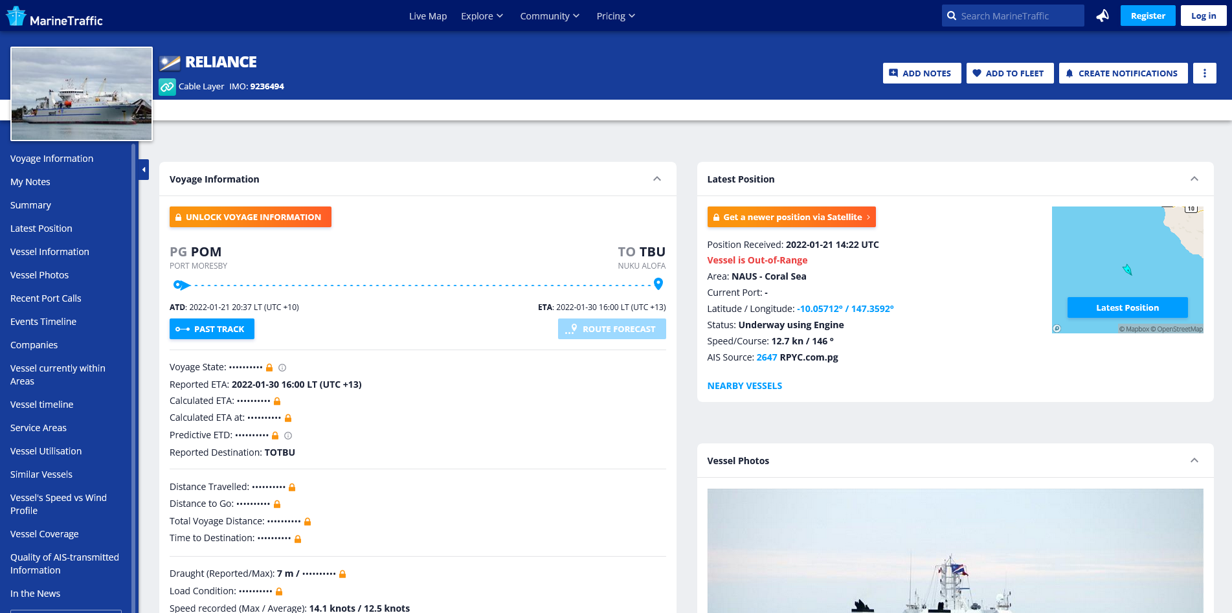This screenshot has height=613, width=1232.
Task: Collapse the Latest Position panel
Action: tap(1194, 179)
